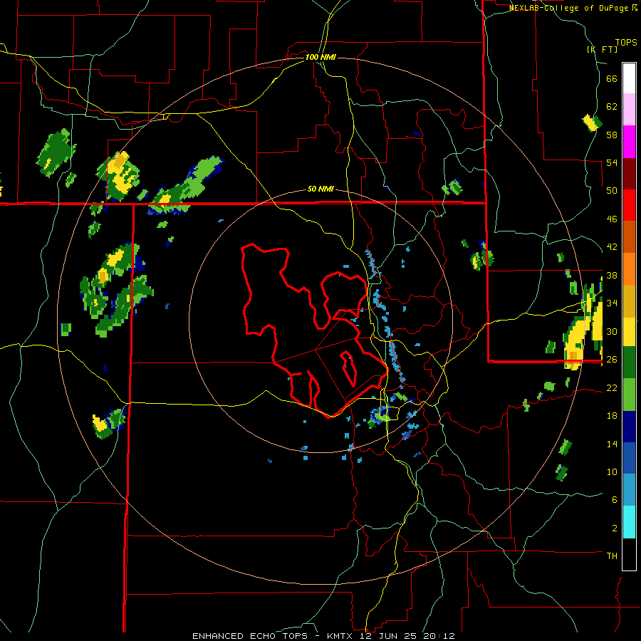Select the light pink legend color band
This screenshot has width=641, height=641.
pos(629,109)
